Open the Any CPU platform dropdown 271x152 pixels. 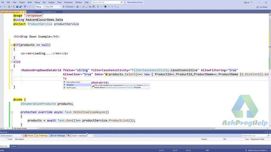53,7
